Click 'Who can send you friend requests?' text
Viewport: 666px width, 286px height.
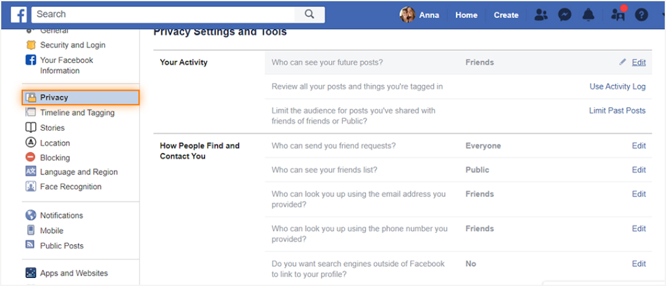click(x=334, y=145)
